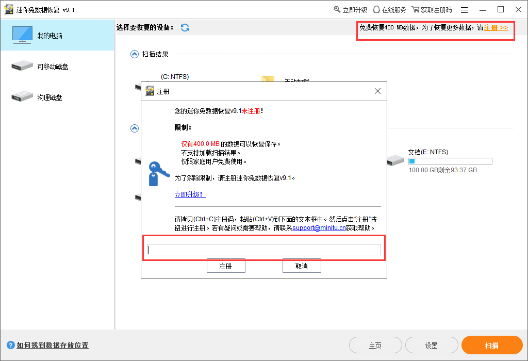
Task: Click the app logo in main title bar
Action: pyautogui.click(x=9, y=9)
